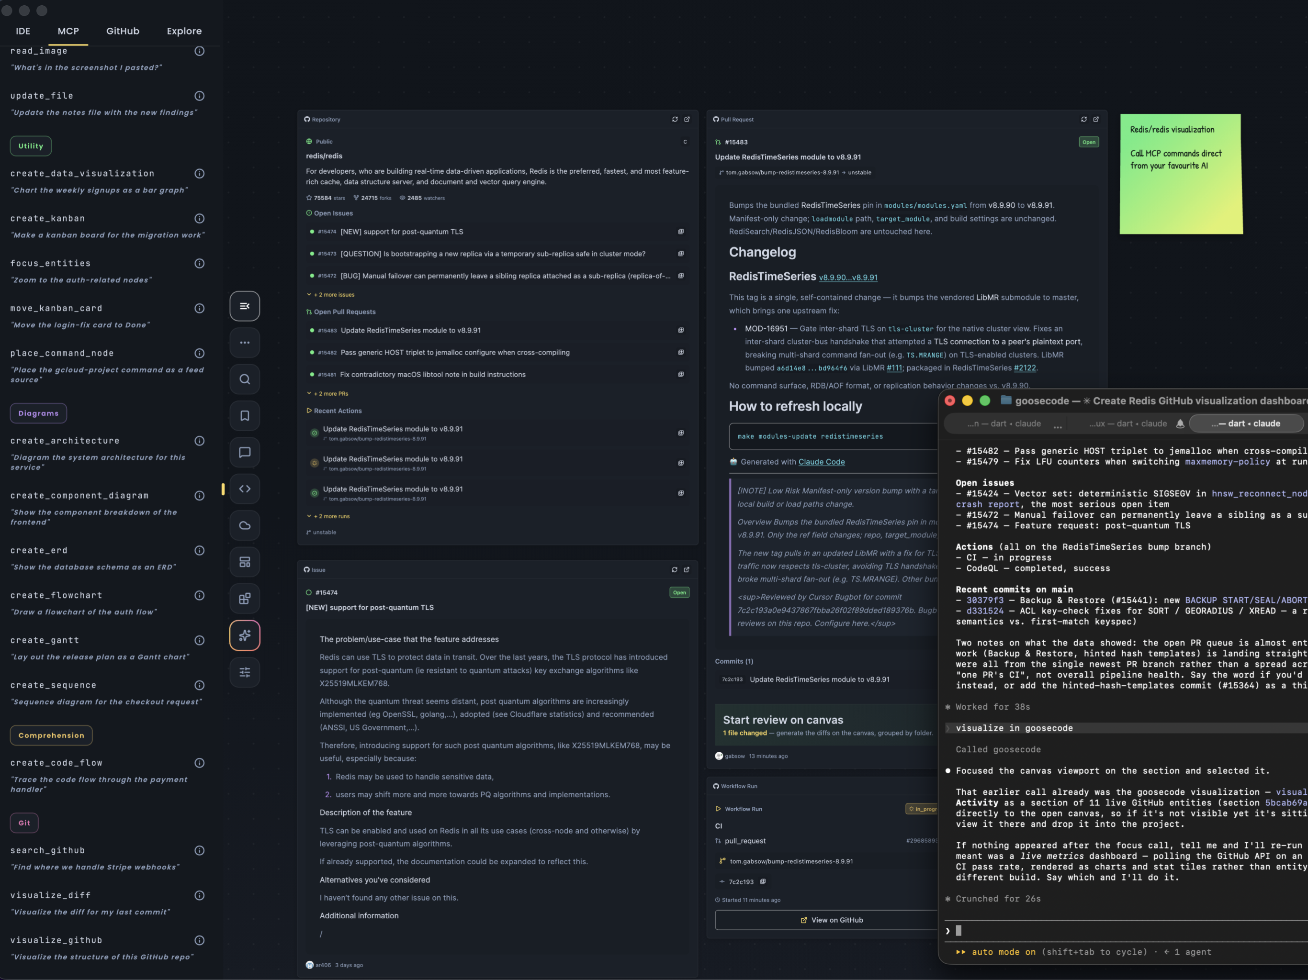Show info for create_flowchart command
The height and width of the screenshot is (980, 1308).
pos(199,595)
